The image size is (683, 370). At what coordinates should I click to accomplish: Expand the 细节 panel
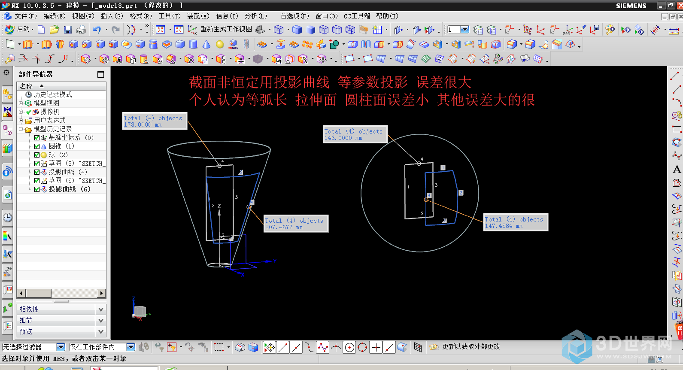[61, 320]
